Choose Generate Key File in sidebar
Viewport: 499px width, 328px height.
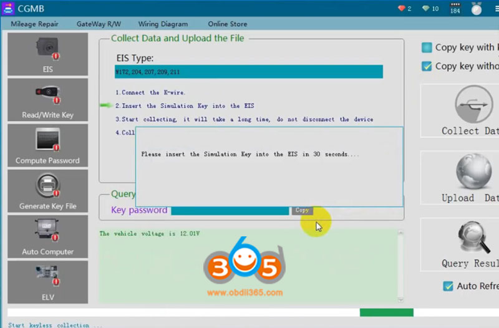coord(47,191)
